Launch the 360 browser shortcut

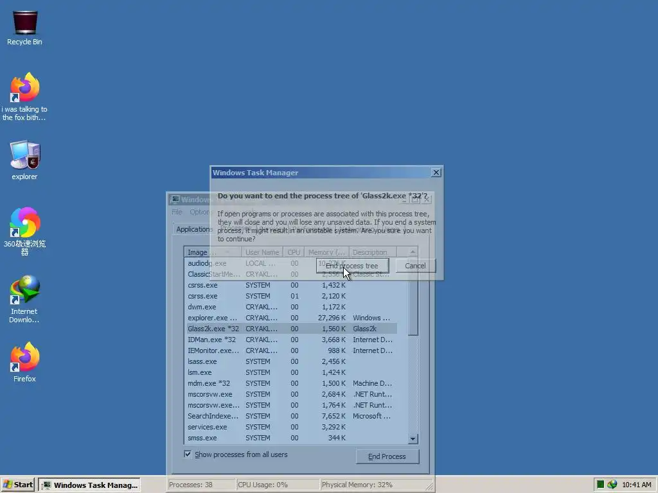pos(24,231)
